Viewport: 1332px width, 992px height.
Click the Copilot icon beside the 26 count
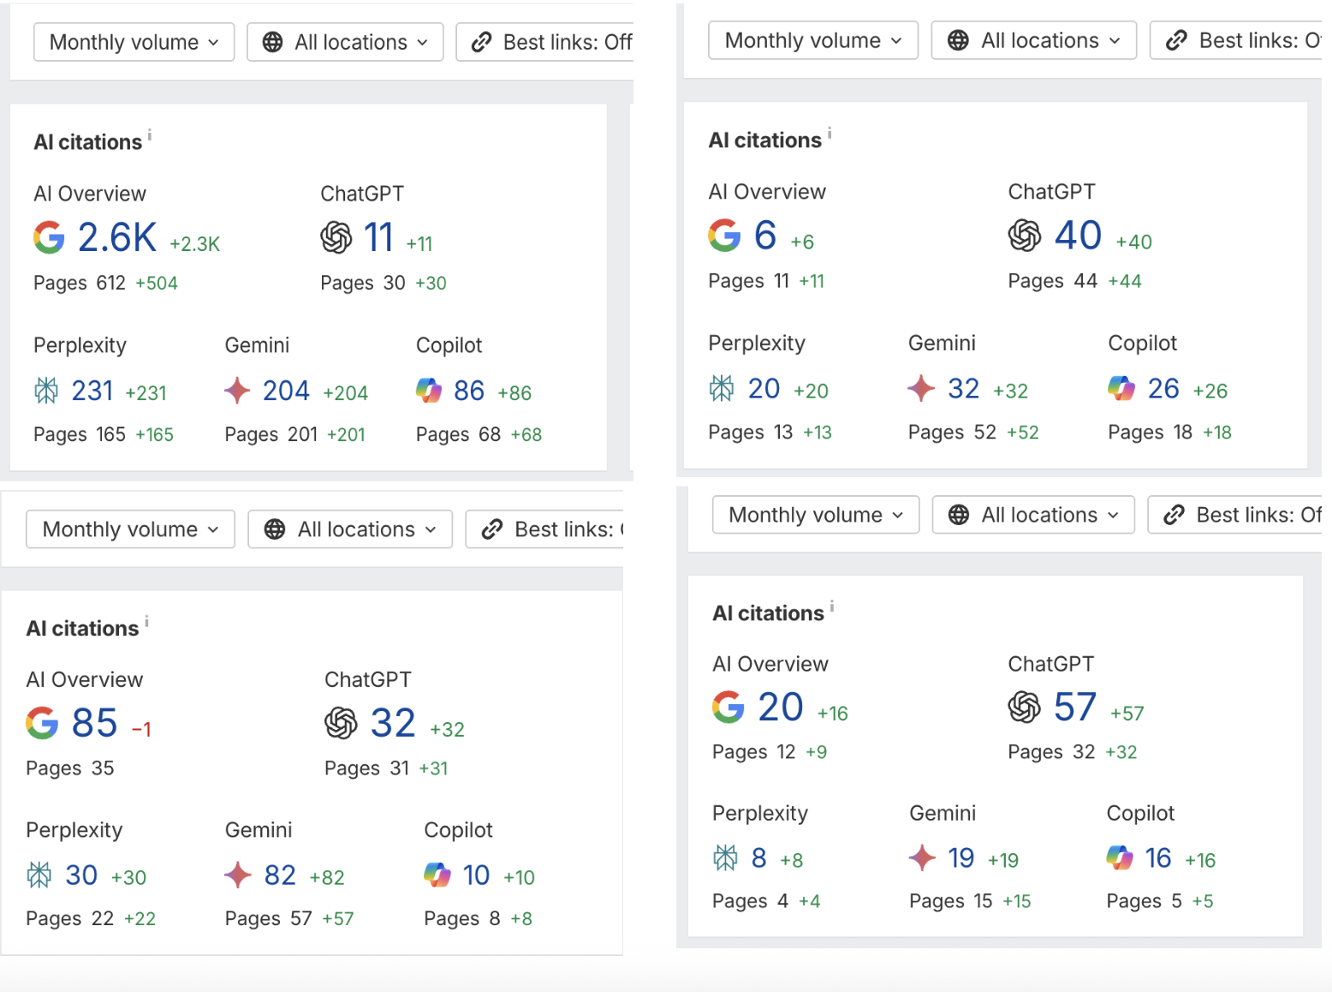[x=1121, y=389]
